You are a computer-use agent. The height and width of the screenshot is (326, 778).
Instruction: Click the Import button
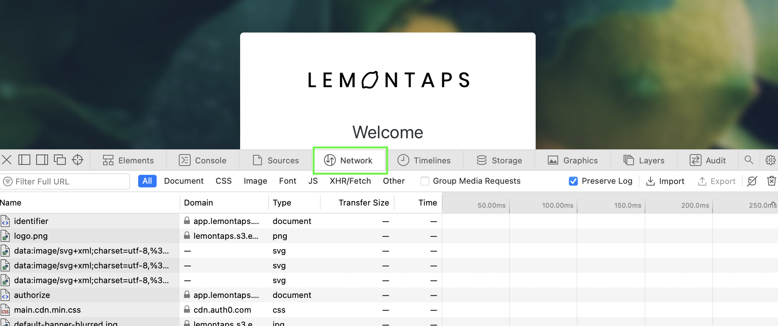665,181
